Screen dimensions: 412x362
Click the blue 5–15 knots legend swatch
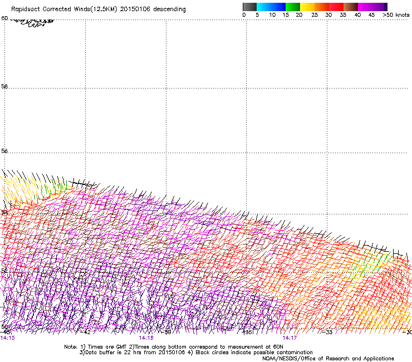coord(271,7)
